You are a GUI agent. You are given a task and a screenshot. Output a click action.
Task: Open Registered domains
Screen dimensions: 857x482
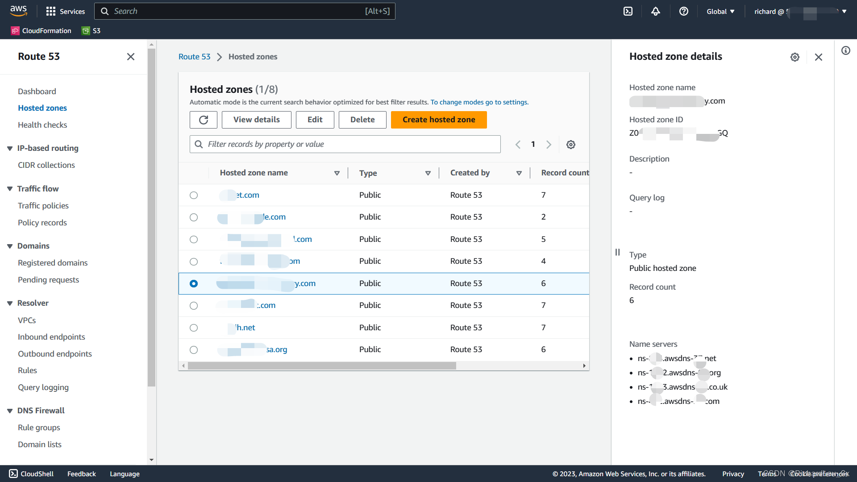[x=53, y=263]
